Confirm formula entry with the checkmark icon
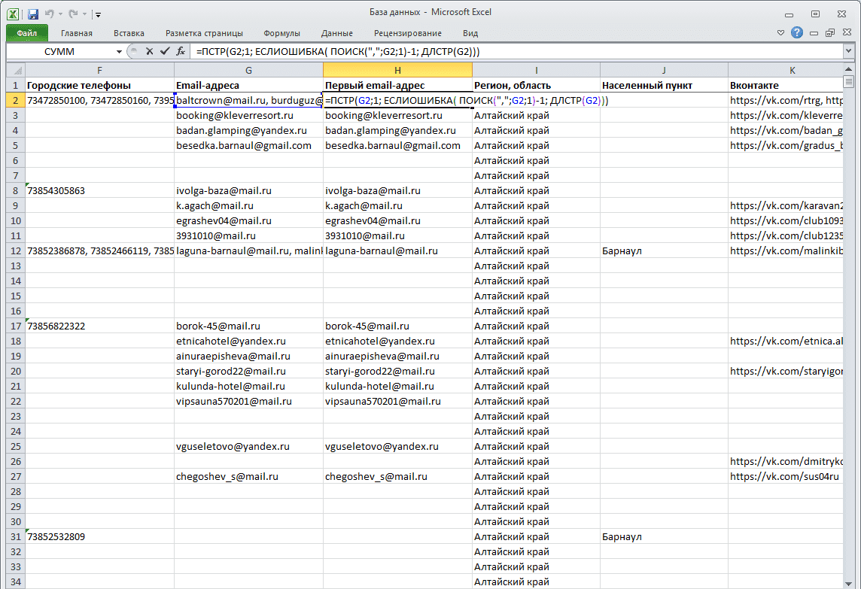861x589 pixels. coord(165,51)
